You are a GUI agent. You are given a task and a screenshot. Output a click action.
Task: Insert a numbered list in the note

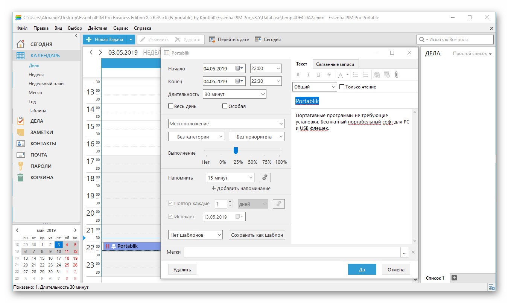(365, 75)
